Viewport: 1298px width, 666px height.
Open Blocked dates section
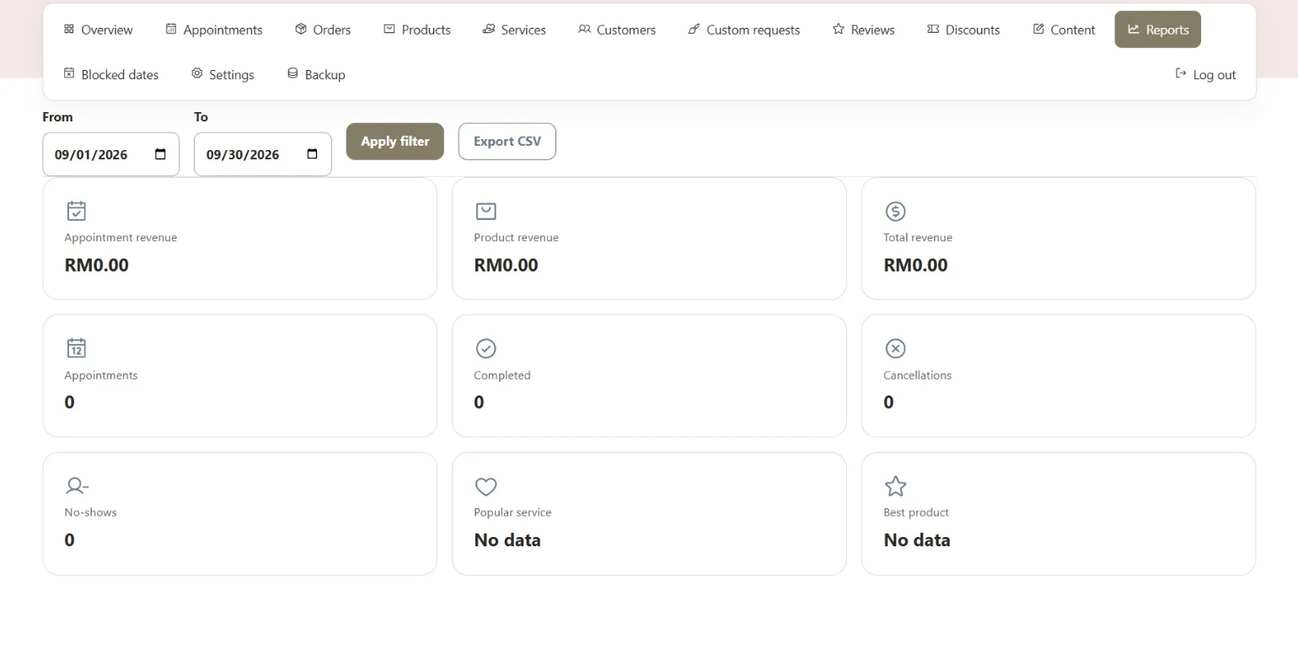tap(111, 74)
